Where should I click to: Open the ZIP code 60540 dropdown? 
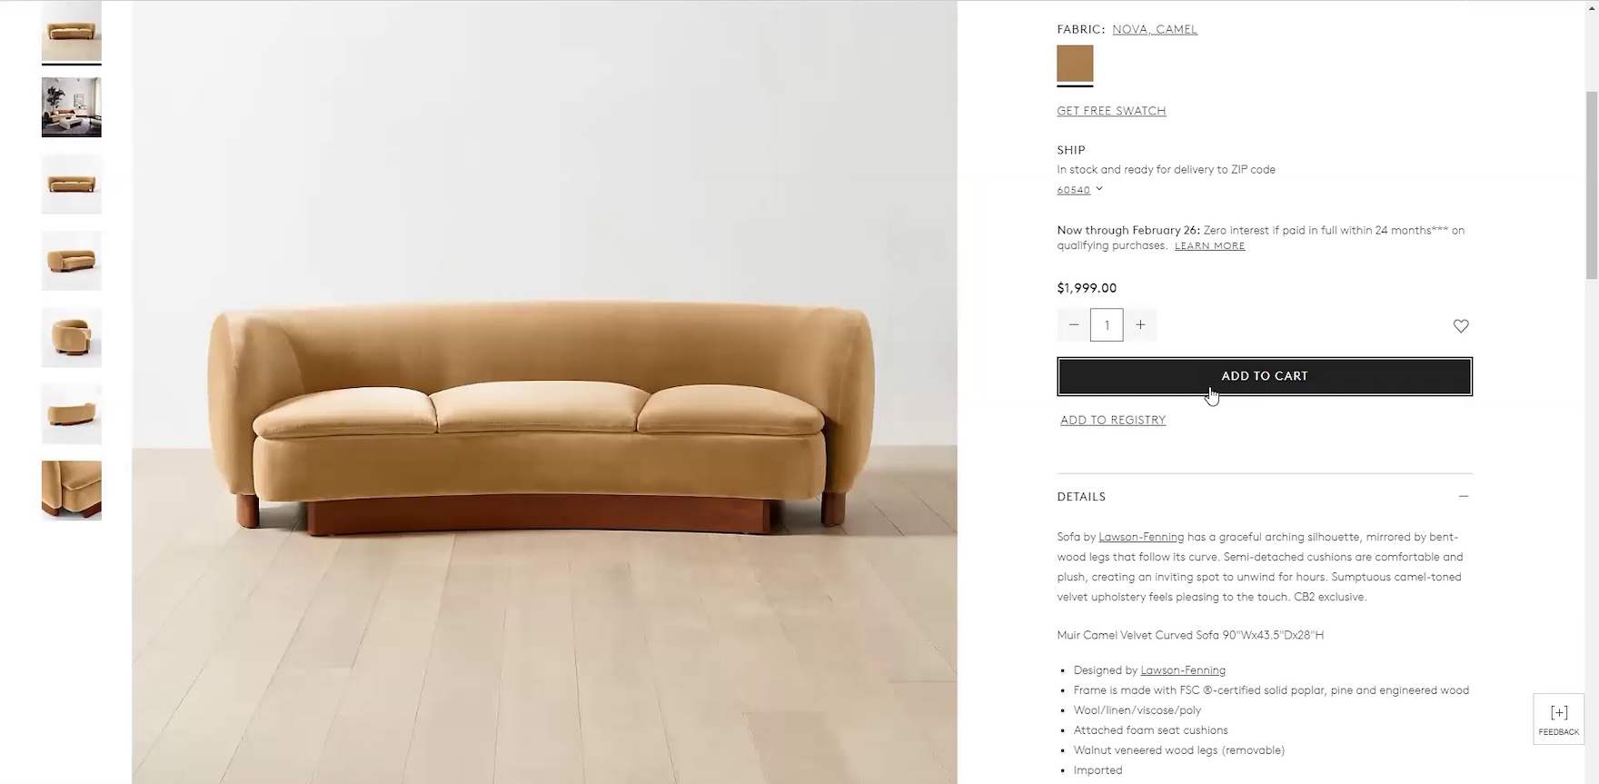[1079, 190]
